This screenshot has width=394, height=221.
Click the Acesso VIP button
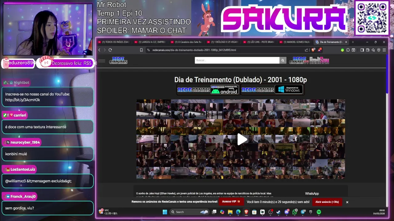[231, 202]
